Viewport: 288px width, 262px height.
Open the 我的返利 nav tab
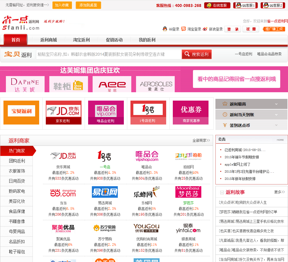click(x=147, y=40)
